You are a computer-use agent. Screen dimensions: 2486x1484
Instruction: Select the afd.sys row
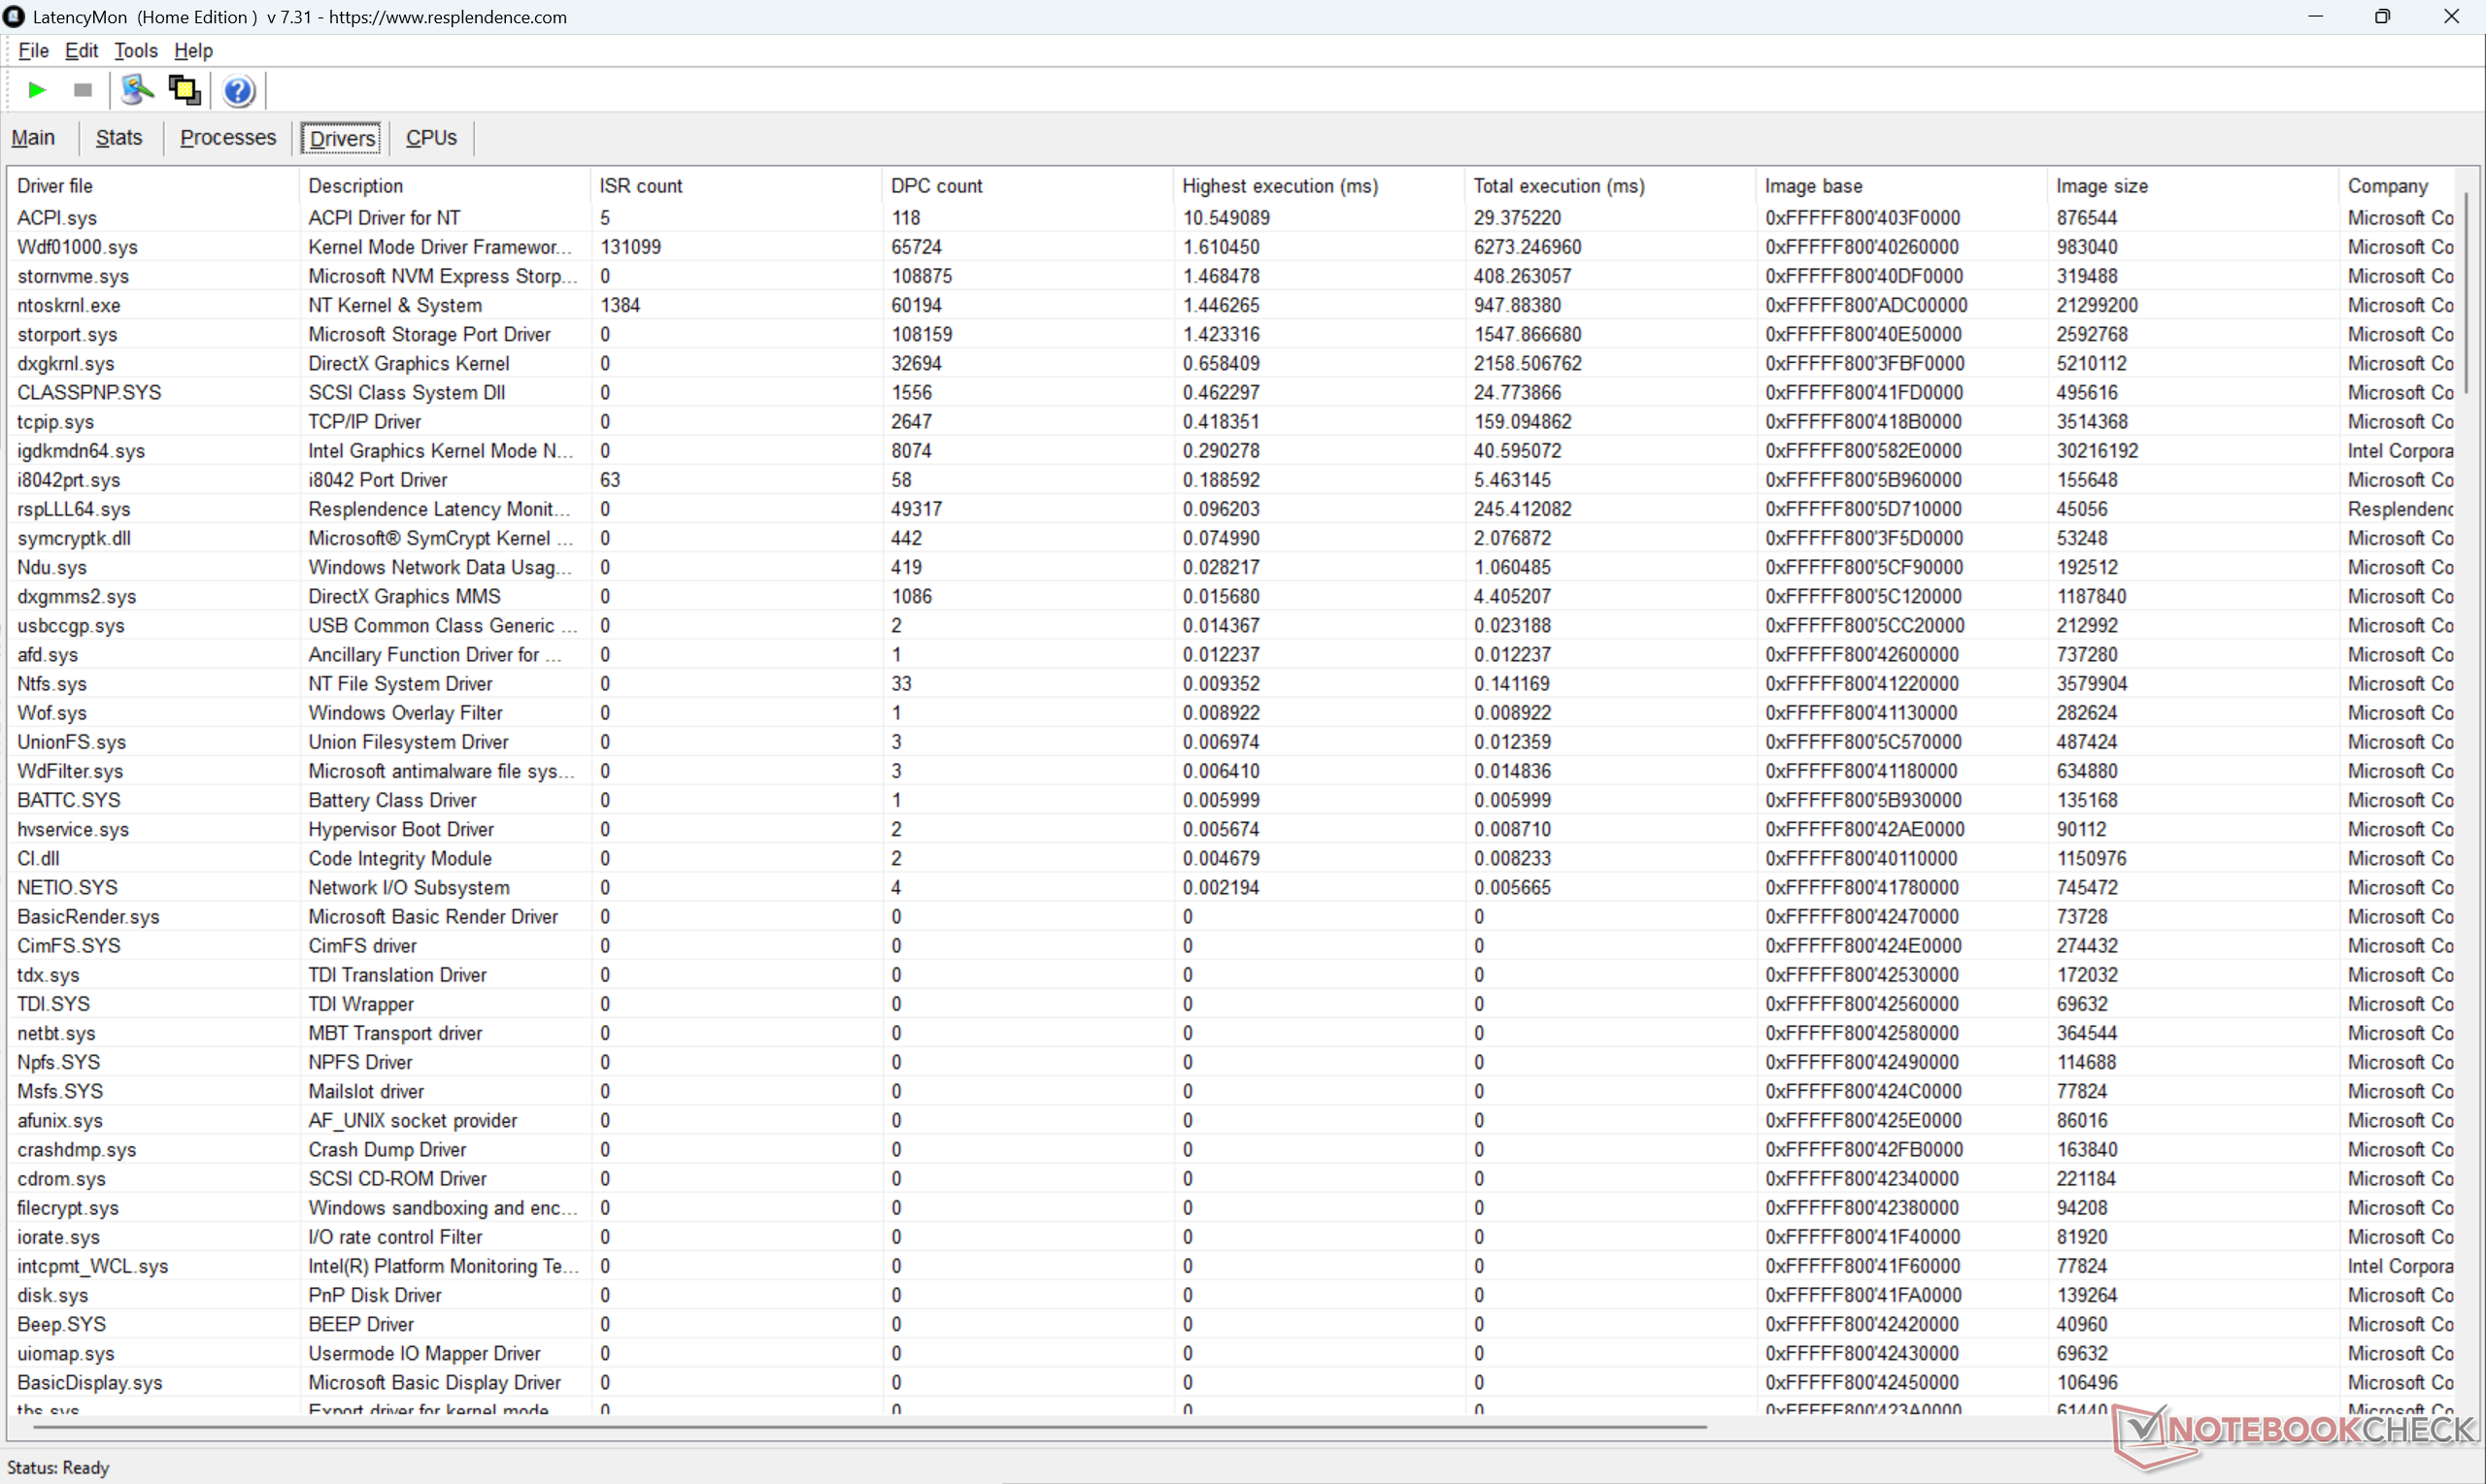point(1230,654)
